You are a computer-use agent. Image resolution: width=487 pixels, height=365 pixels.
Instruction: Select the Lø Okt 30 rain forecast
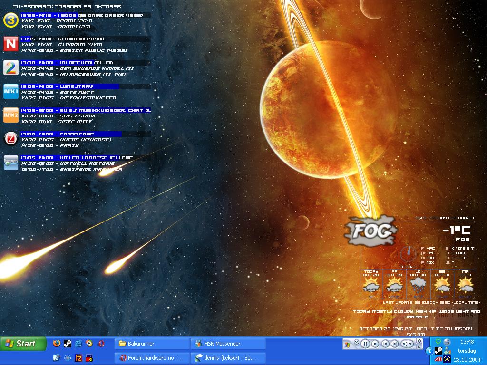418,285
